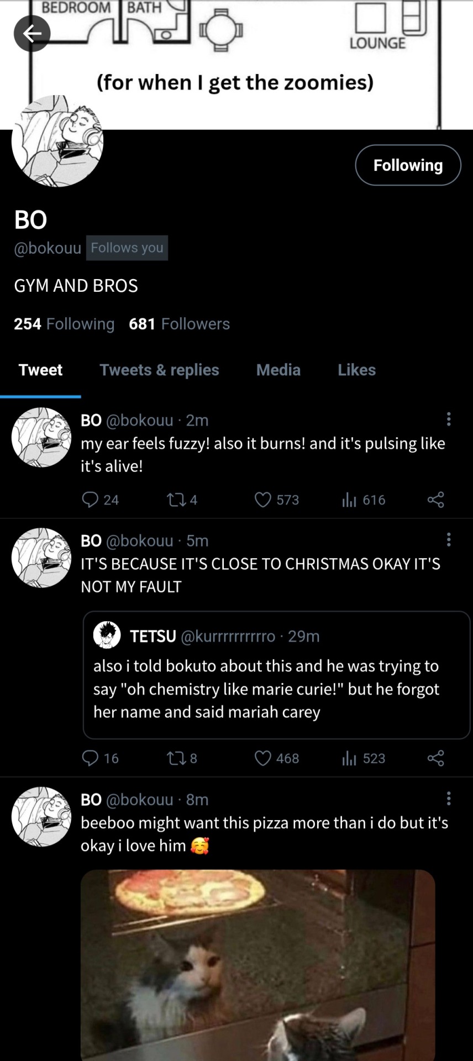Share the fuzzy ear tweet

435,500
